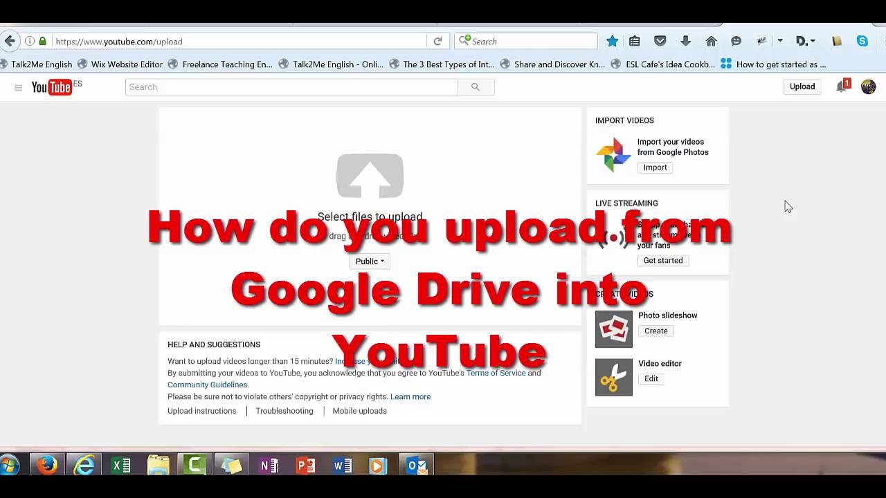Click the Video editor scissors icon
886x498 pixels.
(614, 377)
